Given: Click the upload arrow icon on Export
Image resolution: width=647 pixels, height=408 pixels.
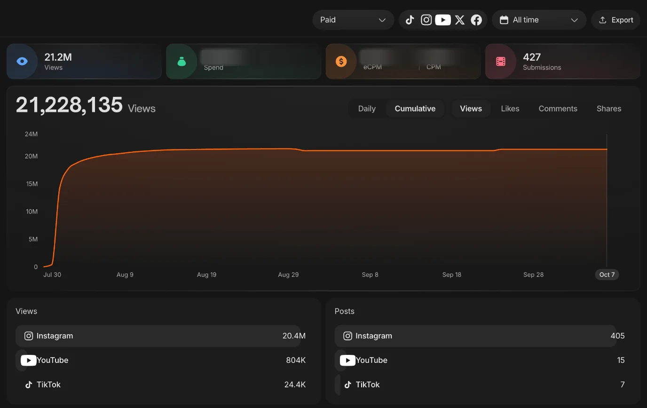Looking at the screenshot, I should (x=602, y=20).
